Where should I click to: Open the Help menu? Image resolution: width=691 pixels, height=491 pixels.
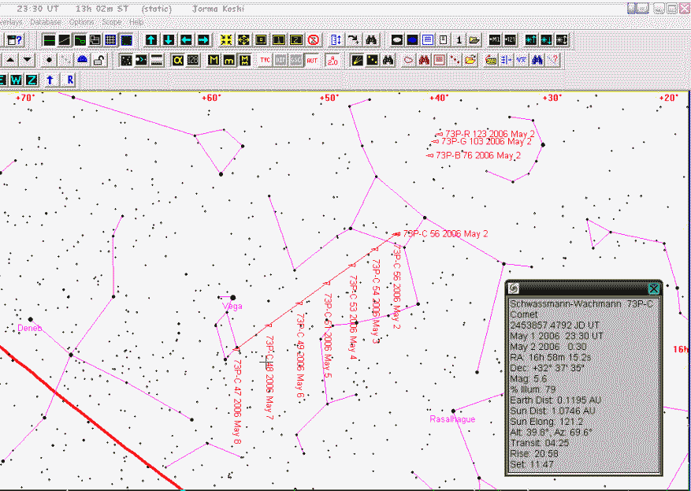click(x=136, y=22)
